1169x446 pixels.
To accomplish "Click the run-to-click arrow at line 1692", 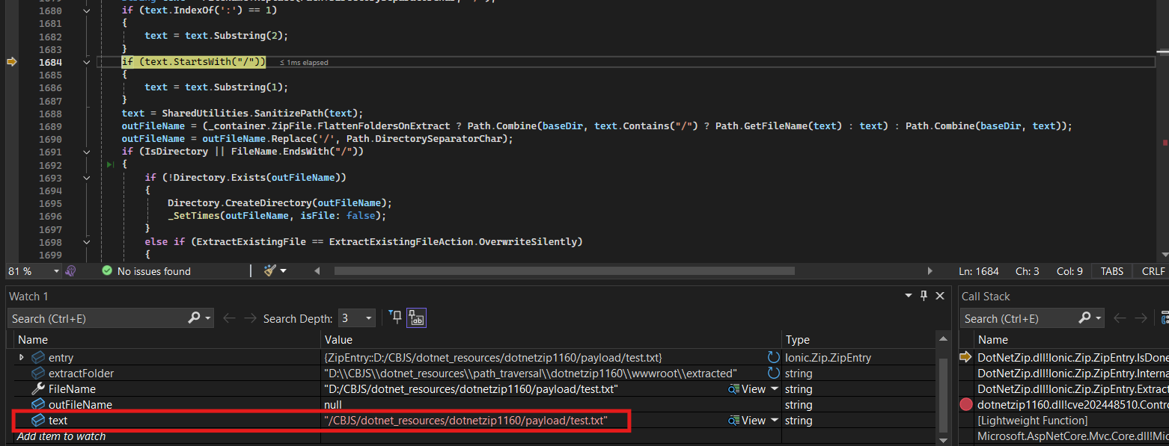I will pyautogui.click(x=109, y=164).
